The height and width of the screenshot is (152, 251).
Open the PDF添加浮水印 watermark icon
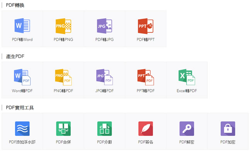click(22, 129)
